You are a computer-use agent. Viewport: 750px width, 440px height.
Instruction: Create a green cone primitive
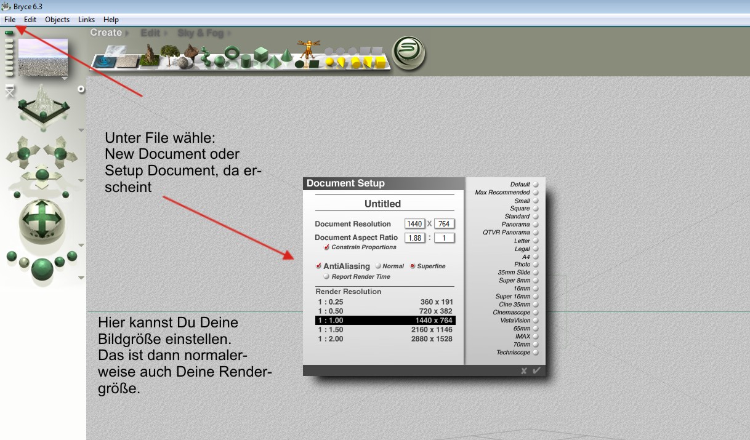click(287, 55)
